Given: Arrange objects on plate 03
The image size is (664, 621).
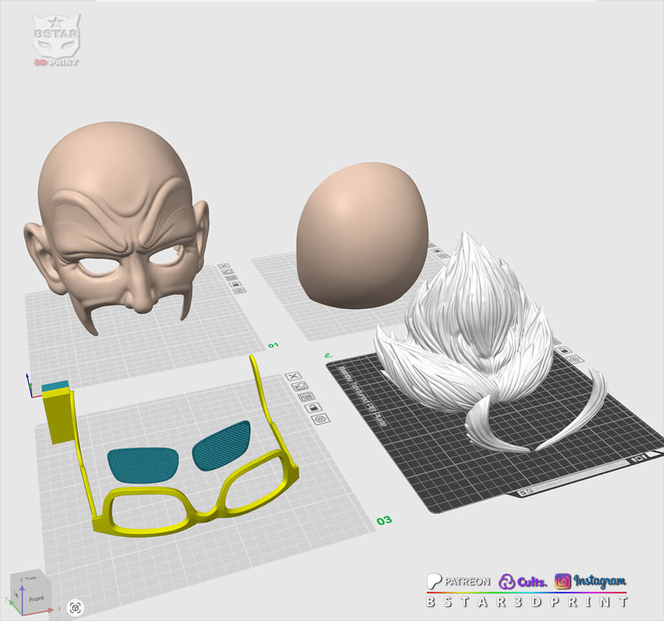Looking at the screenshot, I should (x=307, y=397).
